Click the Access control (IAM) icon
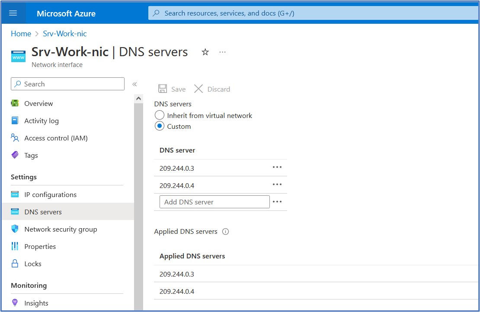 15,138
